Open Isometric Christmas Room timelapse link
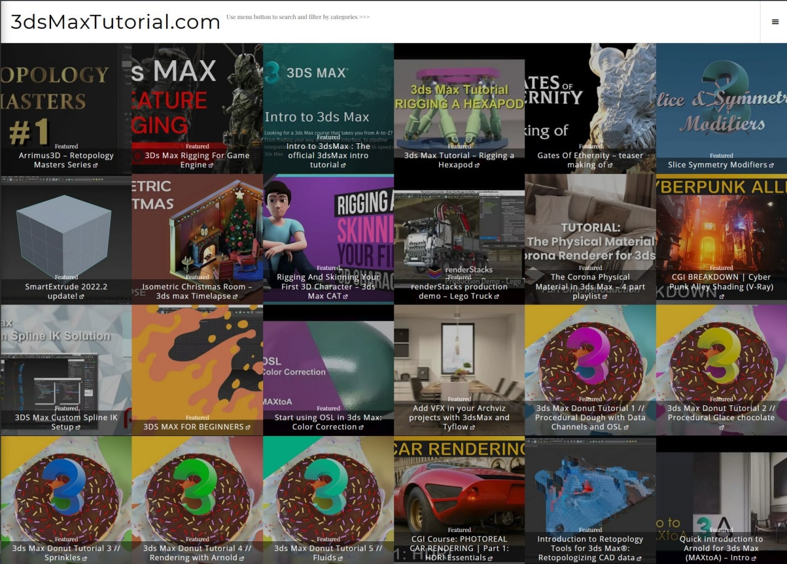787x564 pixels. tap(197, 291)
